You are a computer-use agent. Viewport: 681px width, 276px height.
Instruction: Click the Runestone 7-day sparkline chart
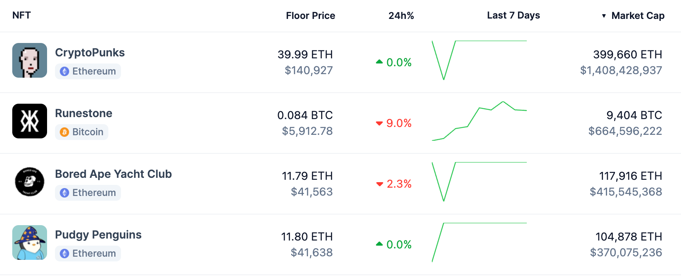pyautogui.click(x=479, y=121)
